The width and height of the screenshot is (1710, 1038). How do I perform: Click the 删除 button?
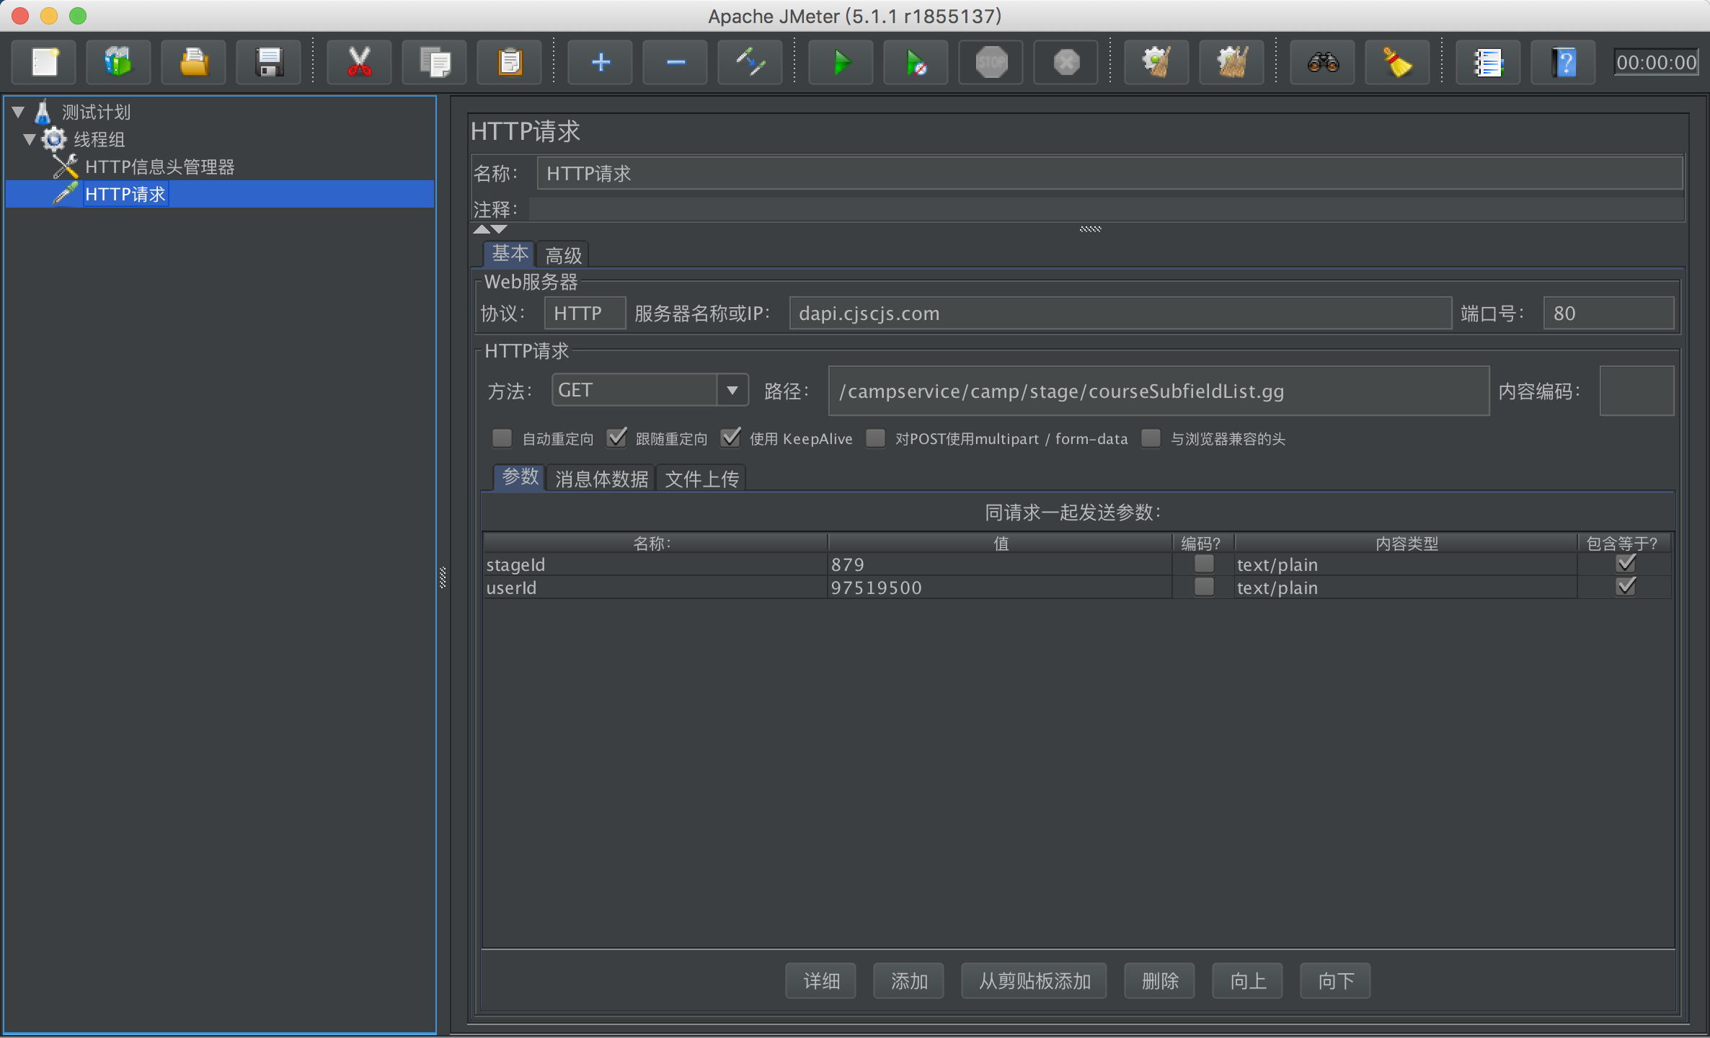click(x=1160, y=981)
